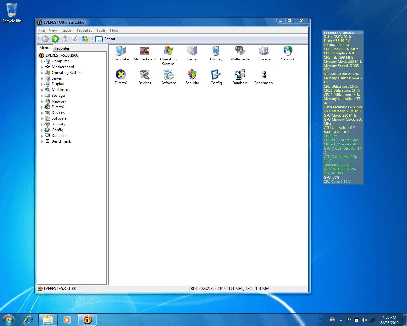Open the Multimedia speaker icon in main pane
Screen dimensions: 407x326
pos(240,53)
